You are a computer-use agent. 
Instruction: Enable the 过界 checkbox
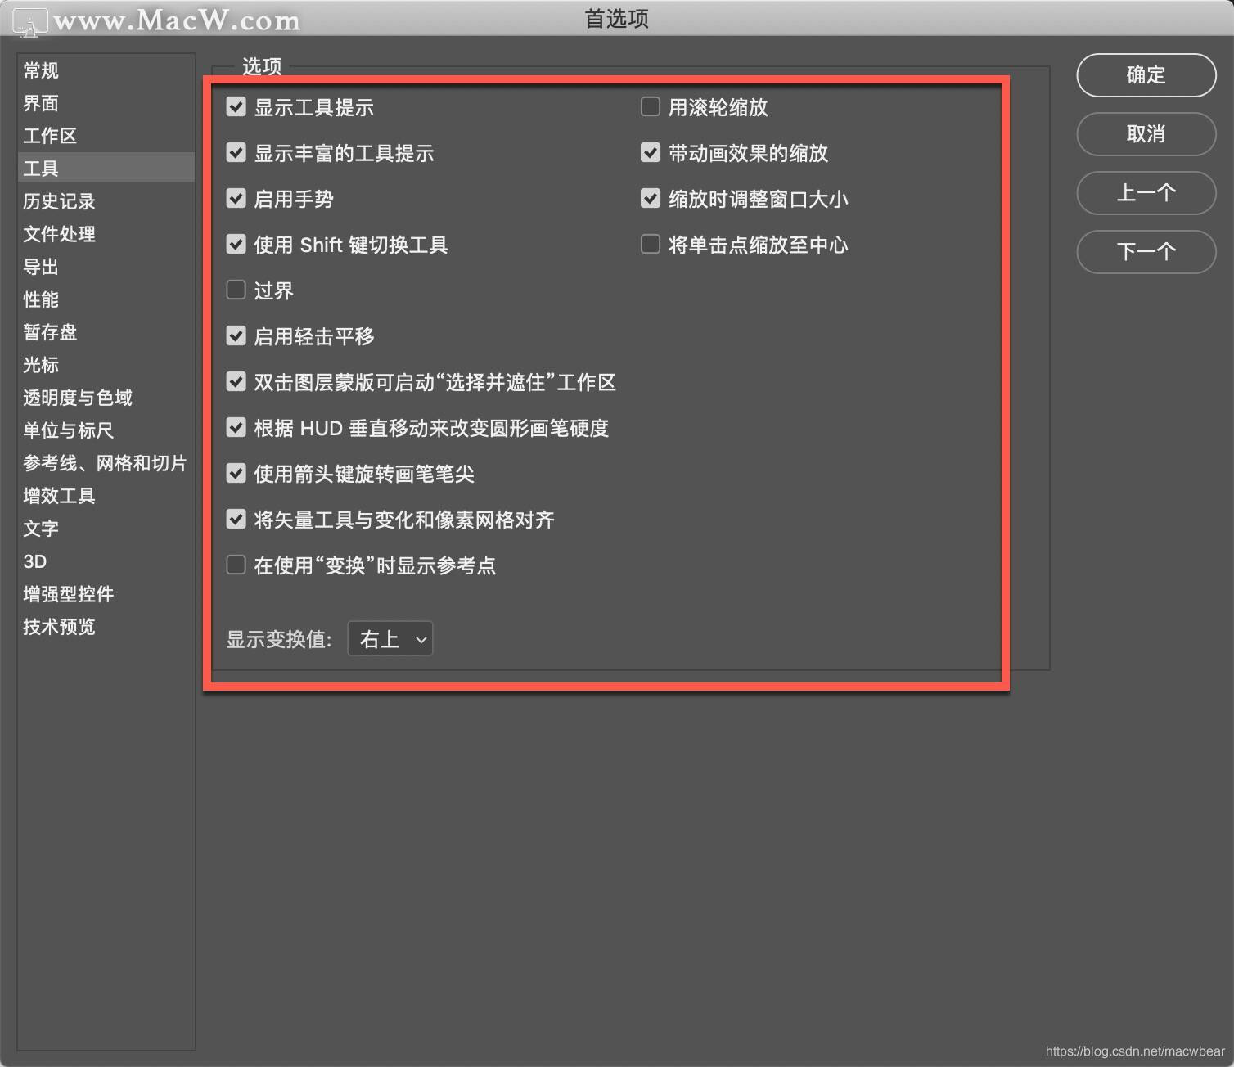click(236, 290)
